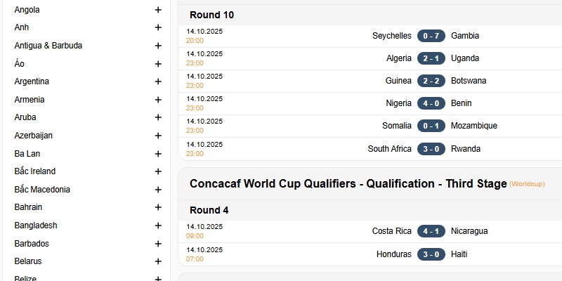Open the Aruba plus icon
The width and height of the screenshot is (562, 281).
[158, 117]
